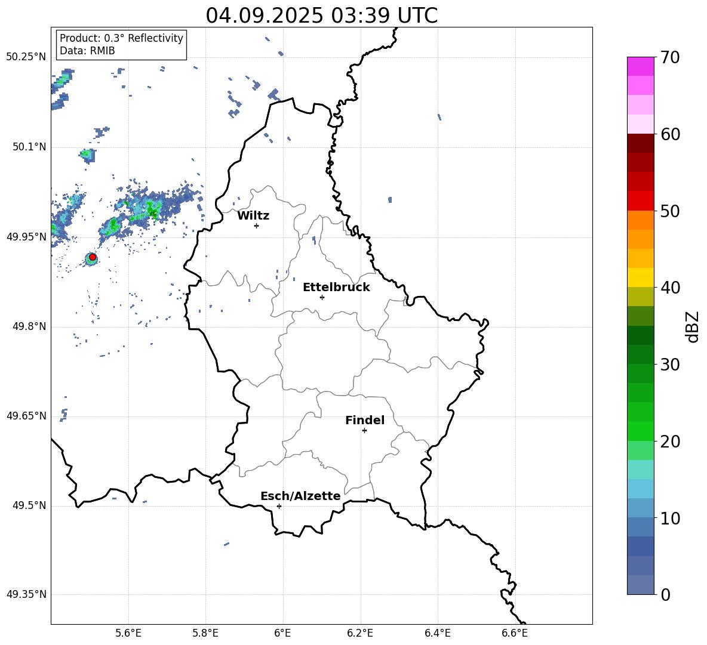Click the colorbar tick label 30
The width and height of the screenshot is (707, 645).
coord(670,365)
